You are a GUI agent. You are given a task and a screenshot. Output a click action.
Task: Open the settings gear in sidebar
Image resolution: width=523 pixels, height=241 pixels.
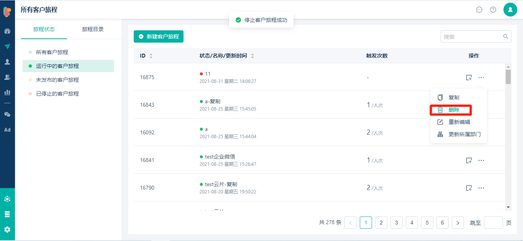click(x=7, y=229)
